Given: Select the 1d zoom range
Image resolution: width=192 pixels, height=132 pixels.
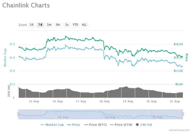Looking at the screenshot, I should pyautogui.click(x=32, y=25).
